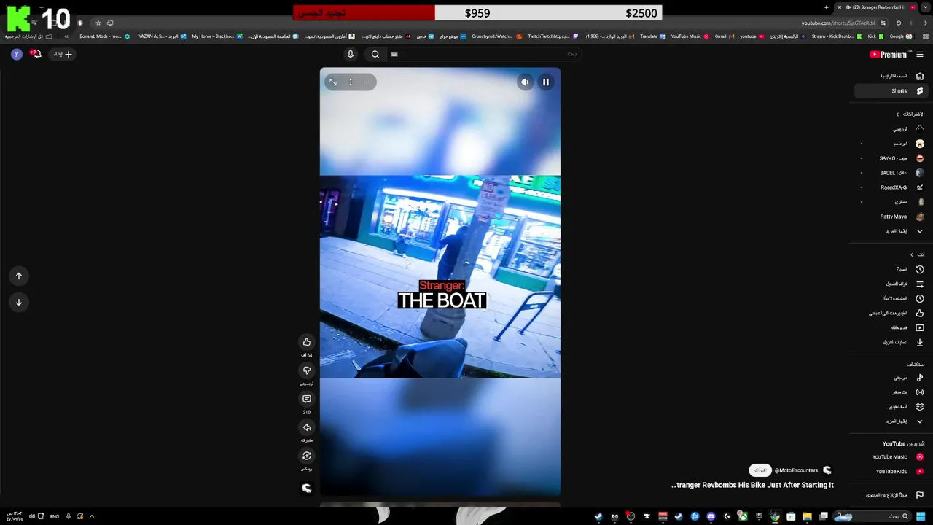Go to next Short with down arrow

[x=19, y=302]
